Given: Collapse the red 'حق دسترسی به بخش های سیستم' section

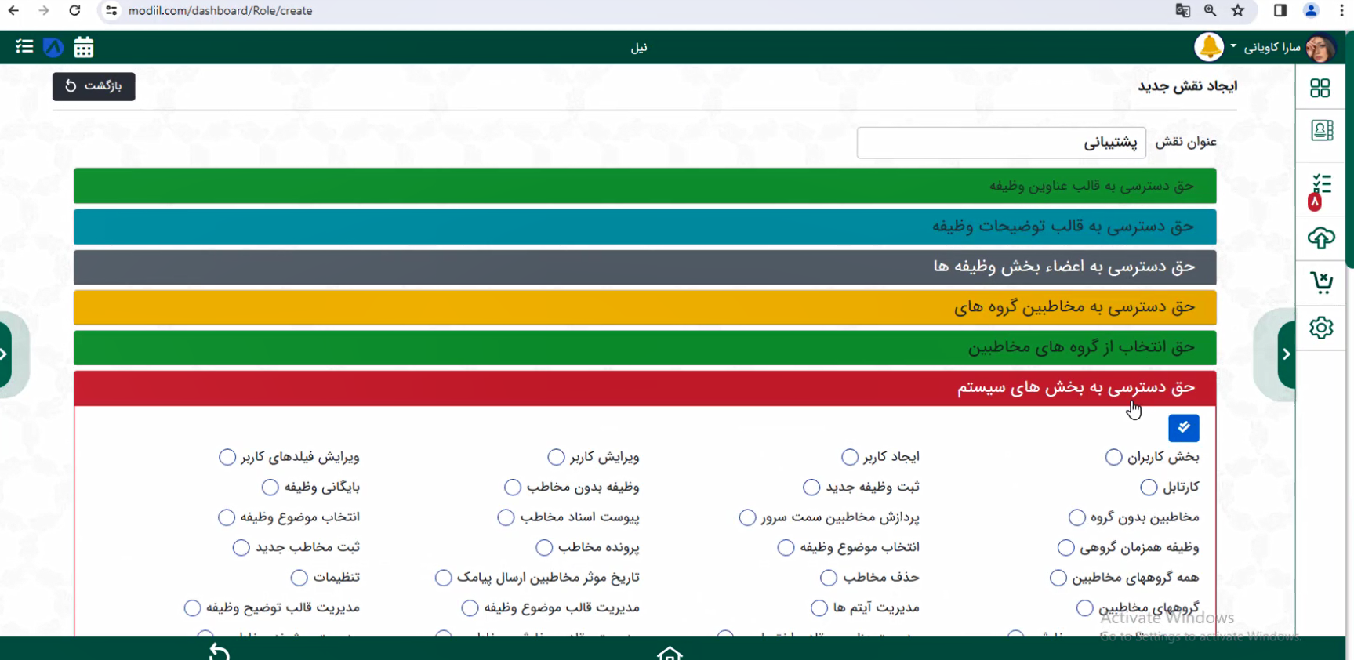Looking at the screenshot, I should (x=644, y=388).
